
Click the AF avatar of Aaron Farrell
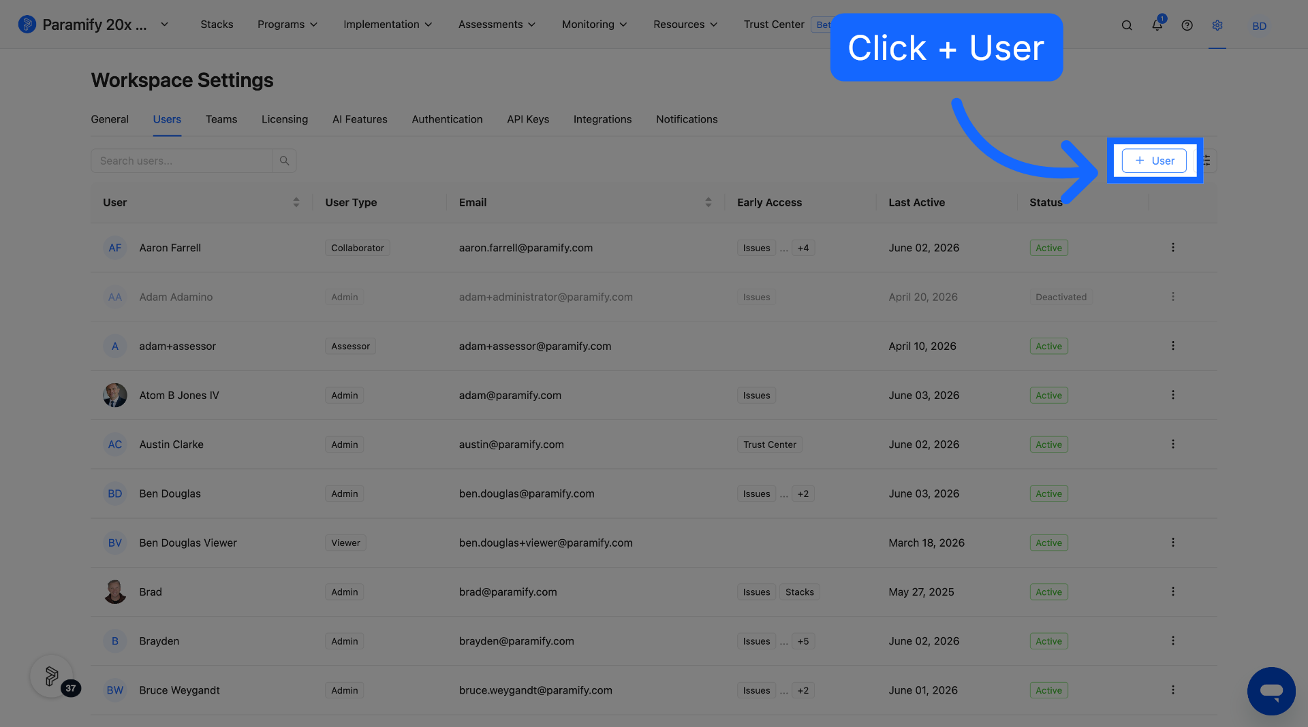[114, 248]
